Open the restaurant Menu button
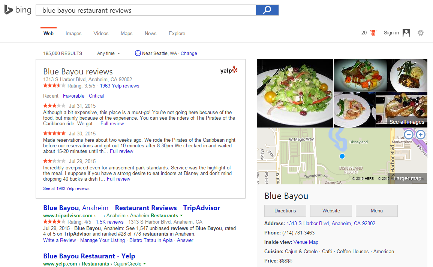433x267 pixels. (x=376, y=211)
